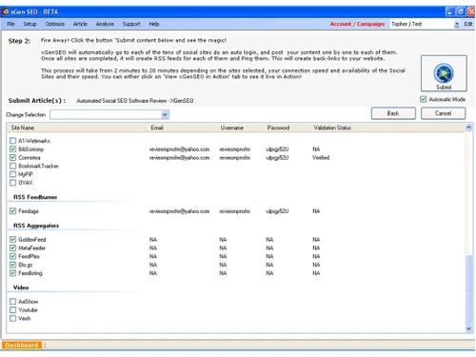476x357 pixels.
Task: Select the Feedage row email address
Action: click(179, 211)
